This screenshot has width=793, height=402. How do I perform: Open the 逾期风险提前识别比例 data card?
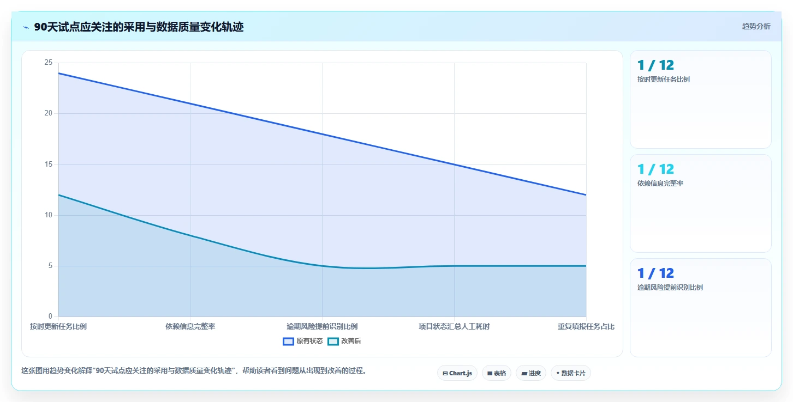pos(701,308)
